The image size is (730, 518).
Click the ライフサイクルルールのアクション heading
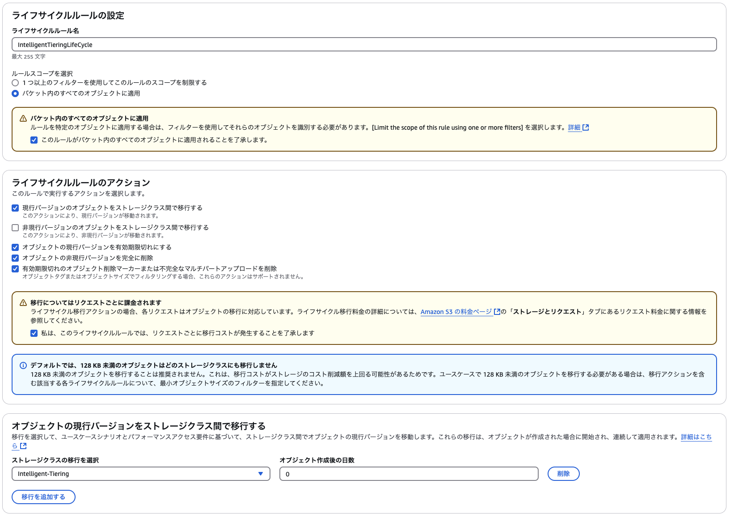point(81,183)
